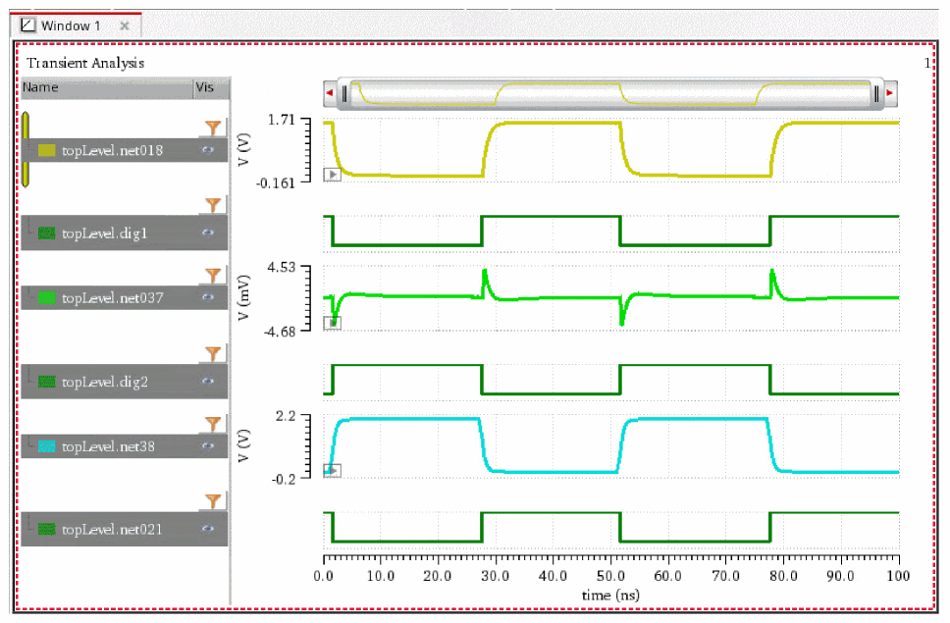Click the dark green swatch of topLevel.dig1

[x=47, y=234]
